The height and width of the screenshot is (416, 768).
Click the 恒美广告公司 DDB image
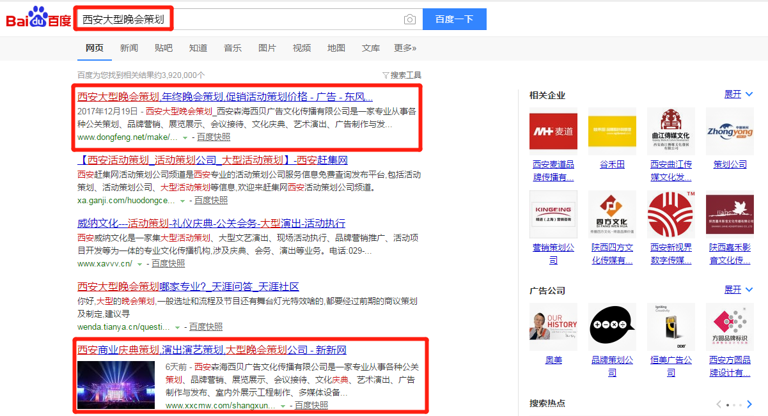click(x=671, y=327)
